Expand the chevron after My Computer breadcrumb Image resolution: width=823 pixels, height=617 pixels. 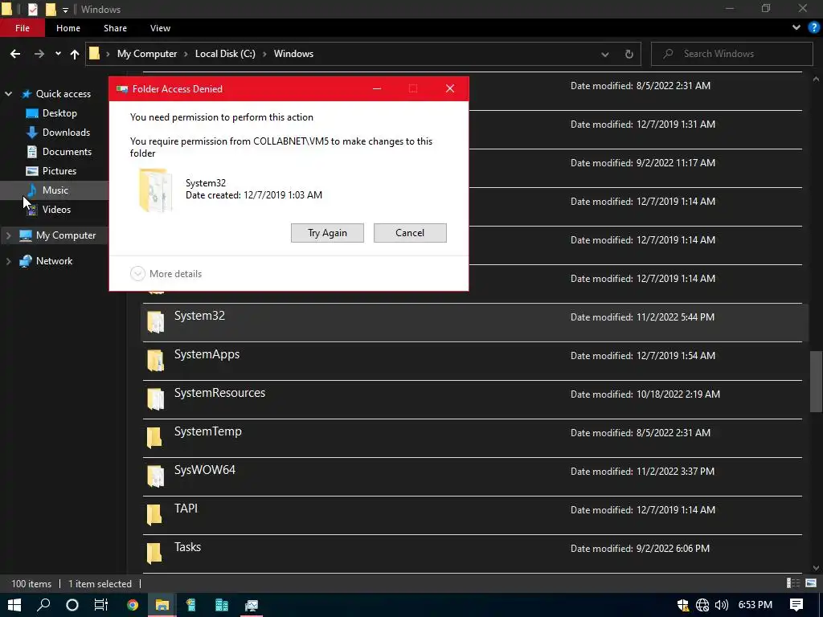(186, 54)
